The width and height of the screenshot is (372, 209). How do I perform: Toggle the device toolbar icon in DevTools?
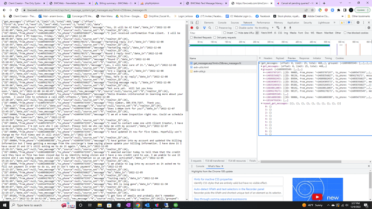point(197,23)
